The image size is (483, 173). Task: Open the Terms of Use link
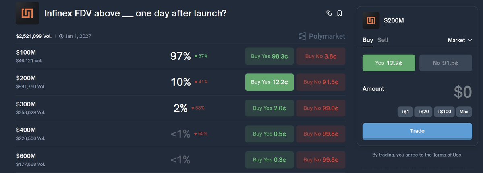447,155
